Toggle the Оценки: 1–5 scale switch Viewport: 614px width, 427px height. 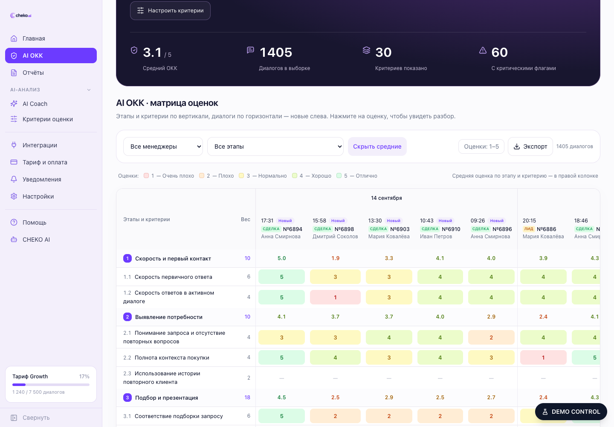click(x=481, y=146)
